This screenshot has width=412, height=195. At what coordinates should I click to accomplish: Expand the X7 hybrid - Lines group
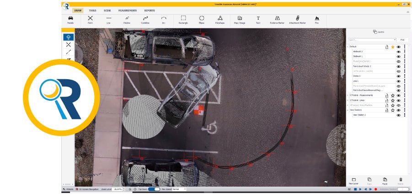coord(348,101)
